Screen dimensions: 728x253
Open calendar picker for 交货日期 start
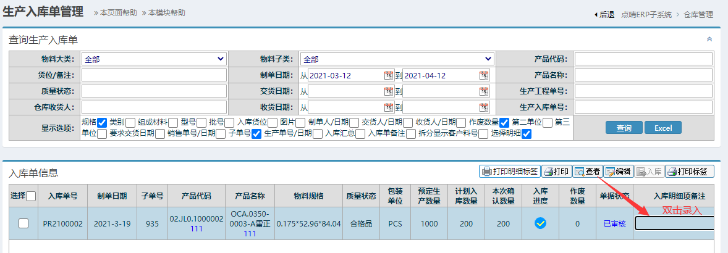pyautogui.click(x=388, y=91)
